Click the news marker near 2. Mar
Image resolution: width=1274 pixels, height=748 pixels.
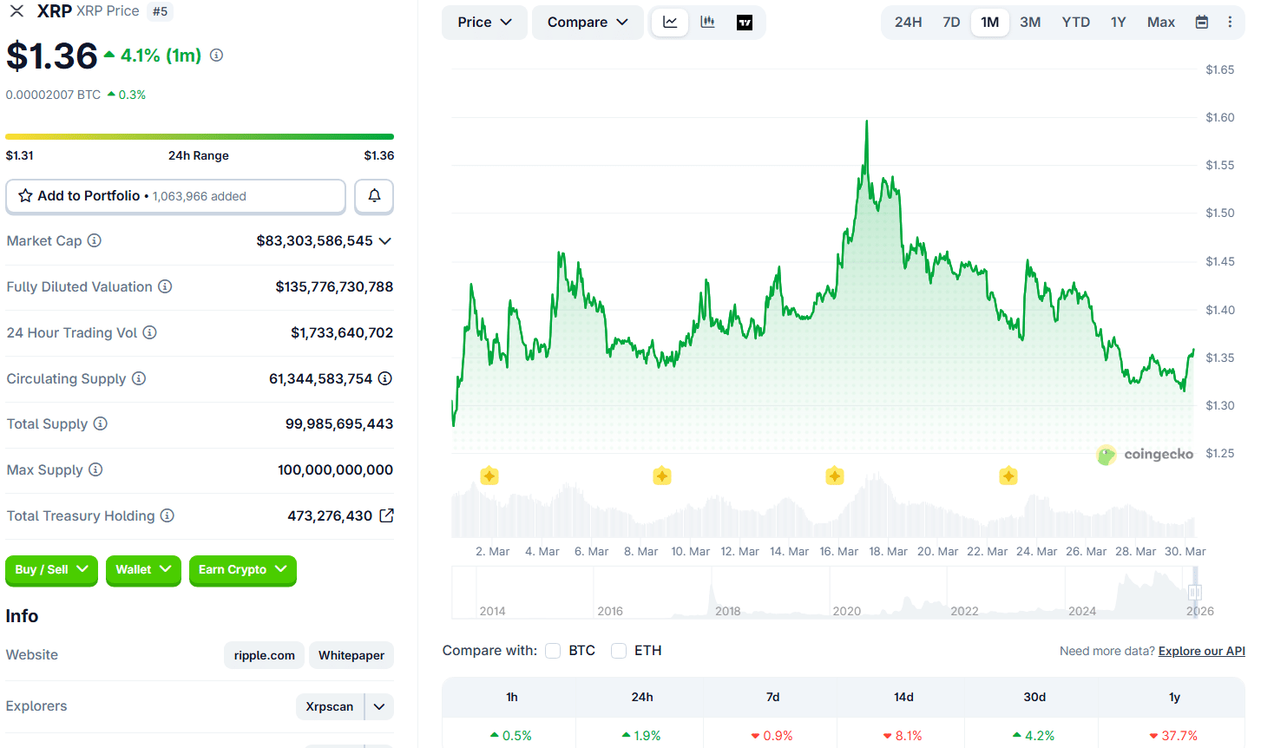(x=489, y=476)
